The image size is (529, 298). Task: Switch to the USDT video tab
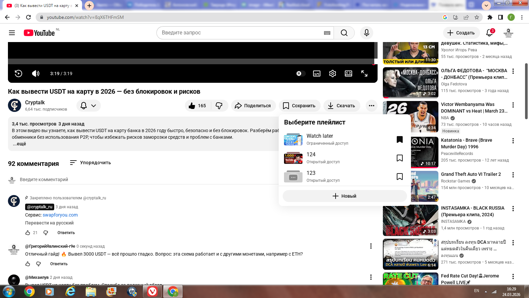[42, 6]
